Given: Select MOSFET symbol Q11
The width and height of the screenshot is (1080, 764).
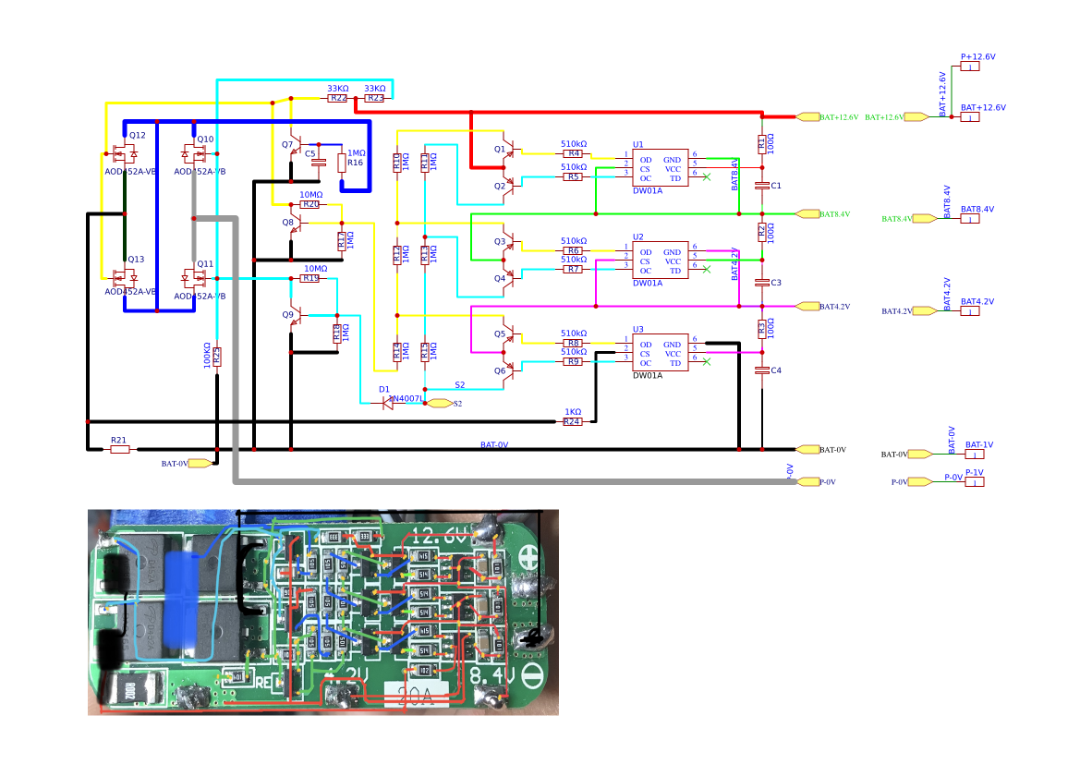Looking at the screenshot, I should coord(194,279).
